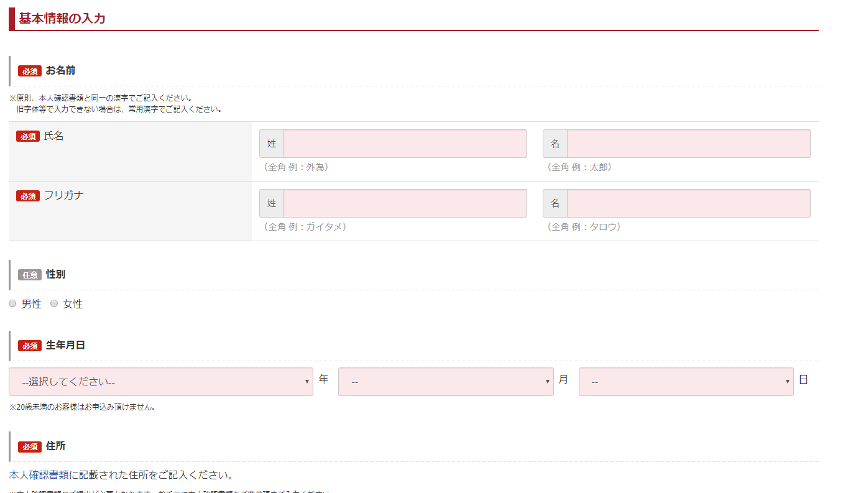Select the 男性 radio button

pyautogui.click(x=12, y=304)
